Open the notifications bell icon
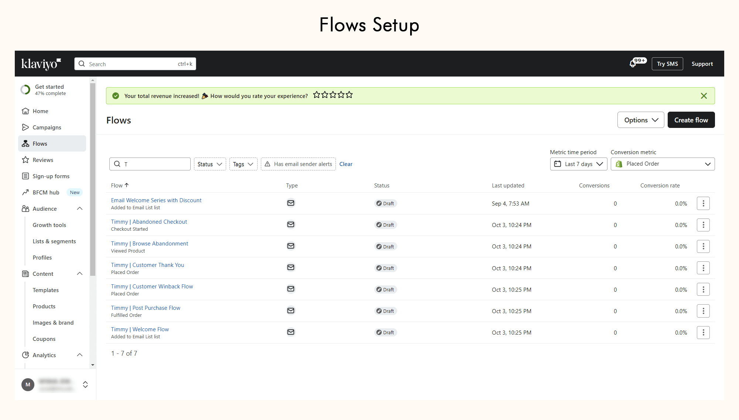This screenshot has width=739, height=420. pyautogui.click(x=633, y=64)
